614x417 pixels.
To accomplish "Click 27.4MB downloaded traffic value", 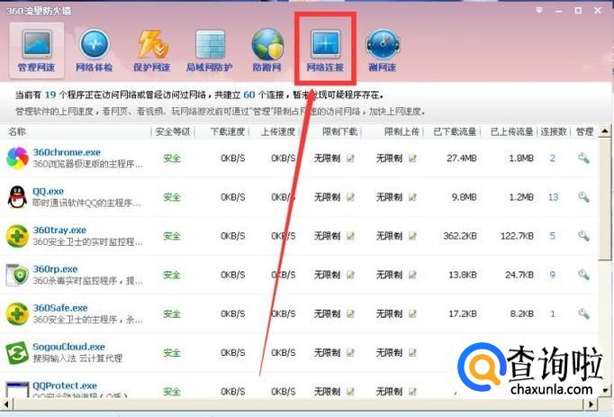I will tap(461, 159).
